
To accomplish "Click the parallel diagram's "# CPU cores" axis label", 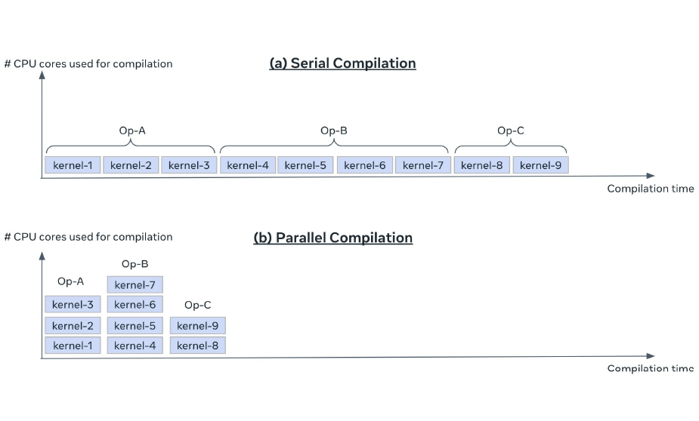I will tap(88, 237).
